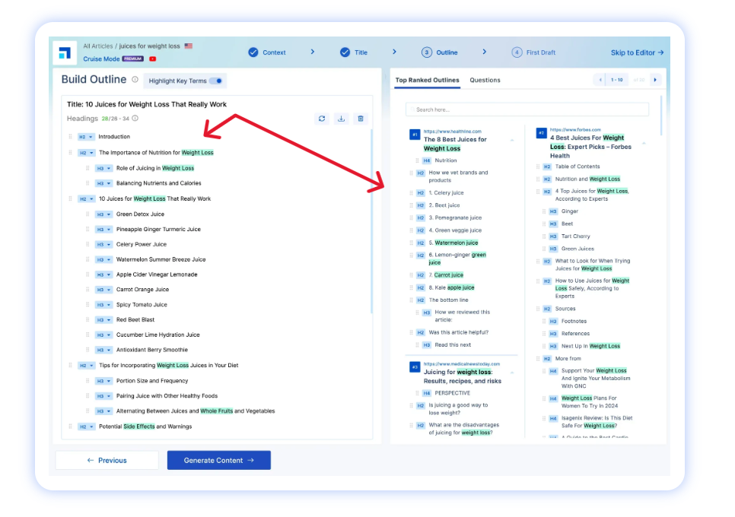This screenshot has height=517, width=735.
Task: Click '3. Pomegranate juice' in healthline outline
Action: 455,217
